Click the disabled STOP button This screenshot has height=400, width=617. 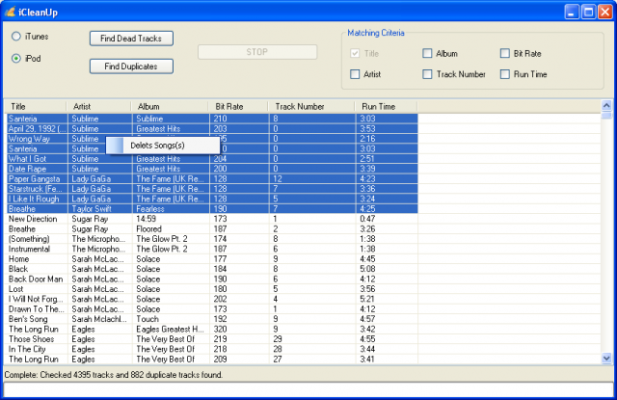(x=257, y=52)
